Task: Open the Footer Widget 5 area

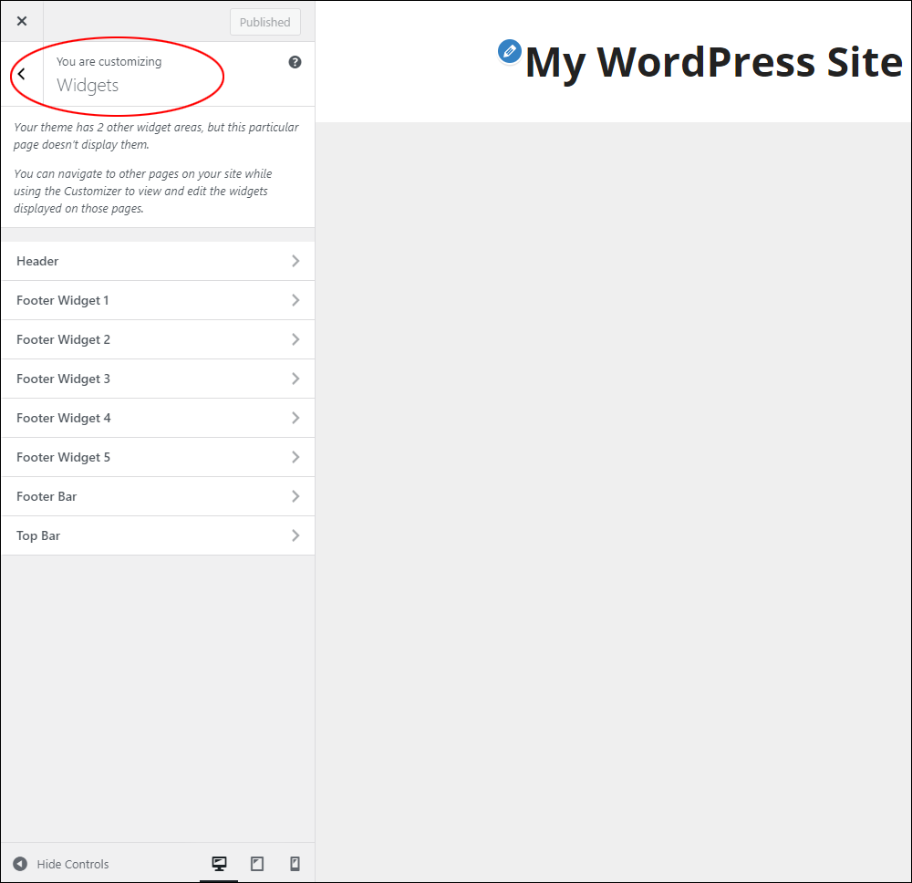Action: (x=158, y=457)
